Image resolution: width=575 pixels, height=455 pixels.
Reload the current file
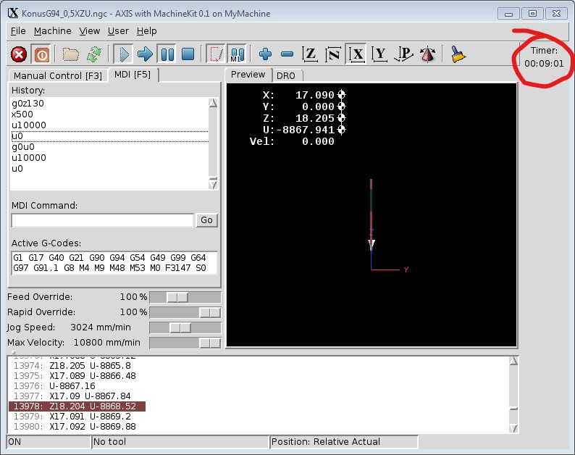pos(93,54)
